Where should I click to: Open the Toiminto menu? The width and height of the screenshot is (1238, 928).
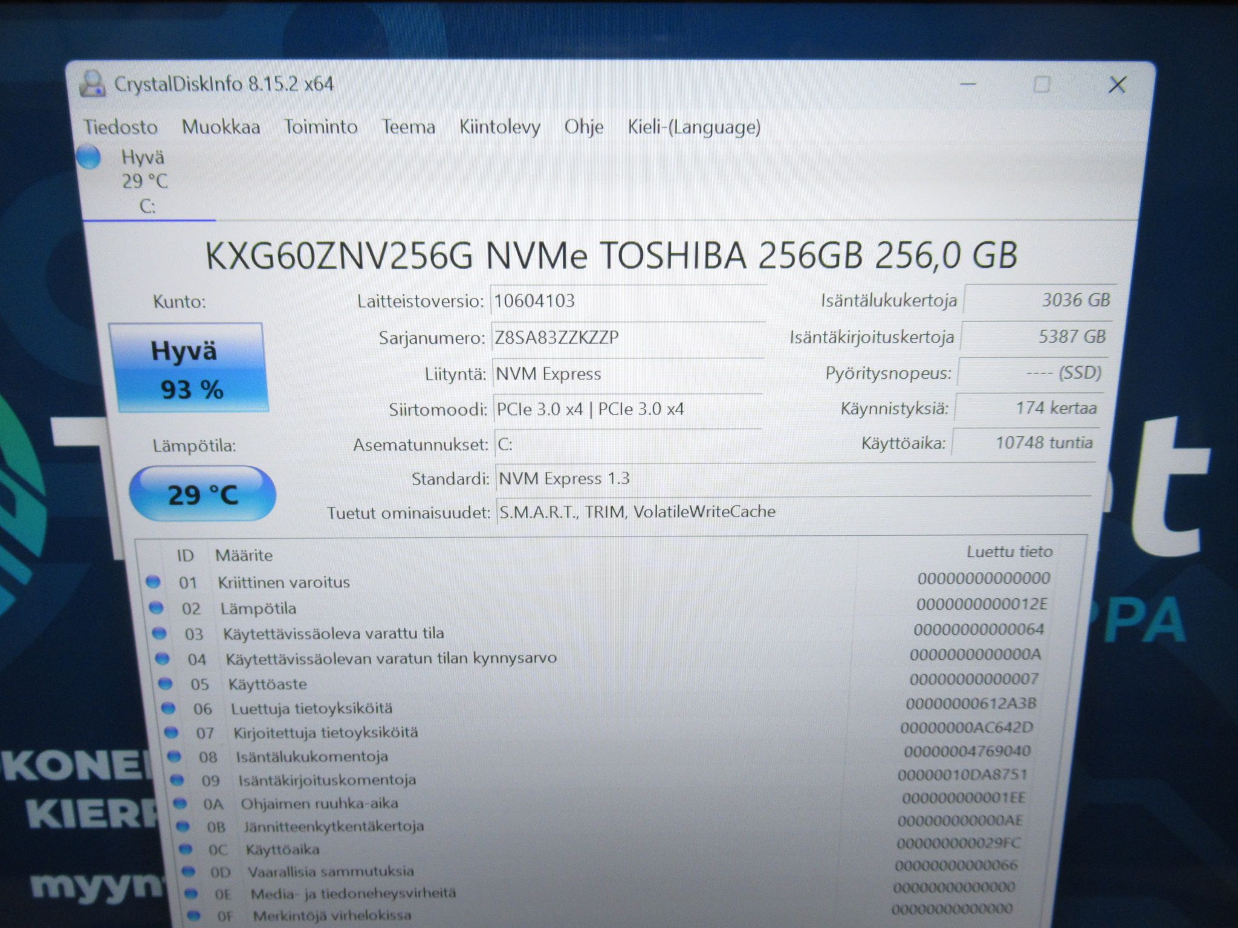tap(320, 127)
